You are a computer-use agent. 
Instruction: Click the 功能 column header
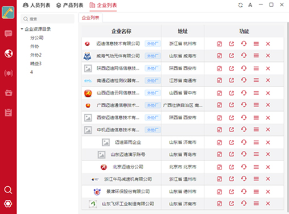[244, 31]
